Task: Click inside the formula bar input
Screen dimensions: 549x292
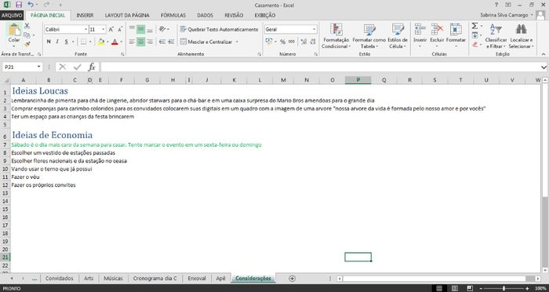Action: click(x=320, y=67)
